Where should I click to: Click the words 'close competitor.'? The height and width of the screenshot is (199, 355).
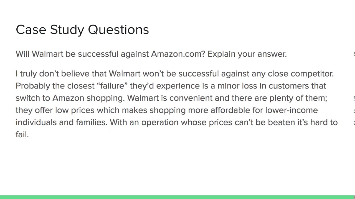[301, 74]
